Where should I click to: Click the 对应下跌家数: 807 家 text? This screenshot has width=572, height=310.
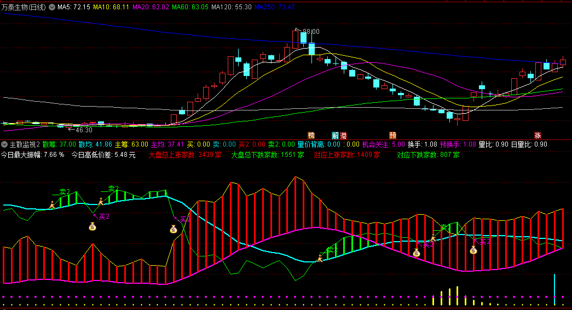pyautogui.click(x=428, y=155)
